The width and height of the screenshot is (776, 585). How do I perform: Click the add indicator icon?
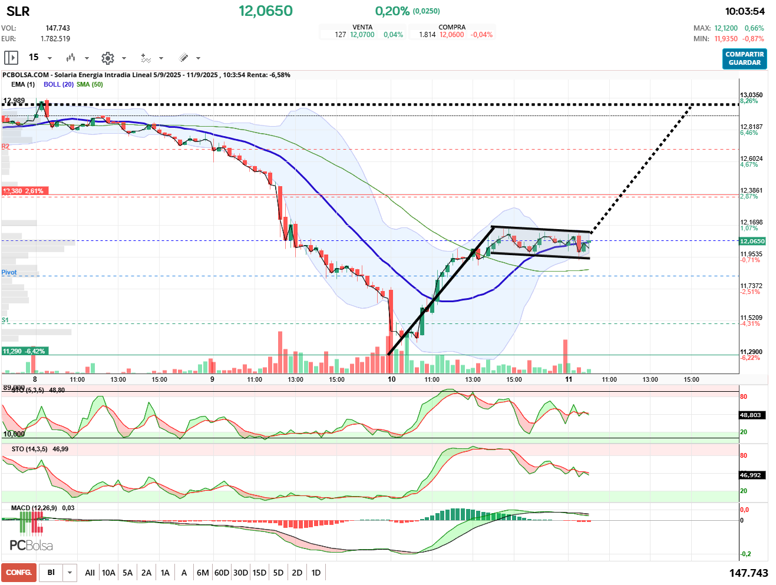pyautogui.click(x=146, y=58)
